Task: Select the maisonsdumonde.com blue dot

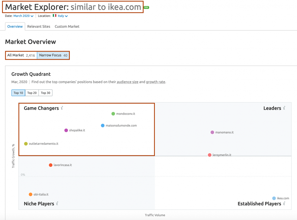Action: (103, 125)
